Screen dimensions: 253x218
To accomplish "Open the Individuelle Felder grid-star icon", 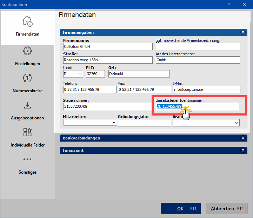I will coord(27,132).
